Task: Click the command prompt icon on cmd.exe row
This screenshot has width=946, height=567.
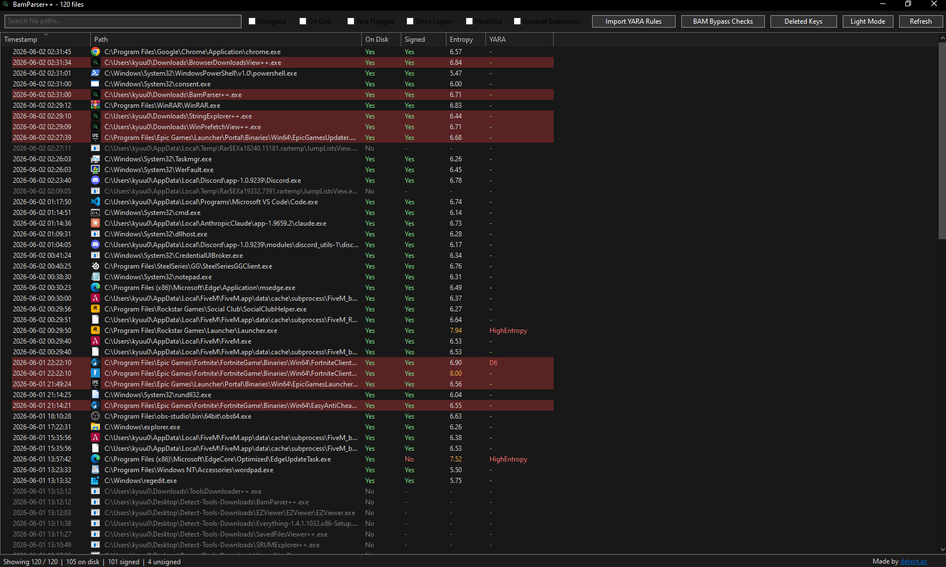Action: pyautogui.click(x=95, y=213)
